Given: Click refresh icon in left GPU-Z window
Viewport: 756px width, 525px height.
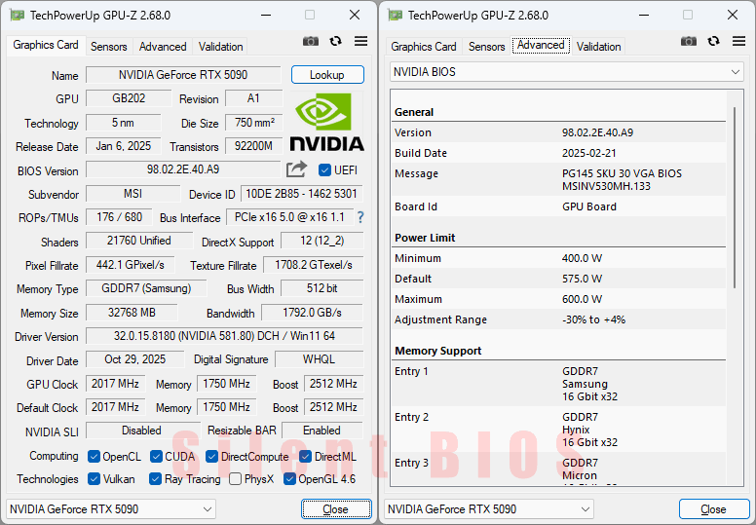Looking at the screenshot, I should pyautogui.click(x=335, y=42).
